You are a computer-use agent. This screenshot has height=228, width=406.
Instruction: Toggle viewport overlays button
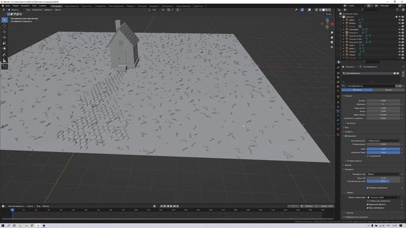tap(310, 10)
